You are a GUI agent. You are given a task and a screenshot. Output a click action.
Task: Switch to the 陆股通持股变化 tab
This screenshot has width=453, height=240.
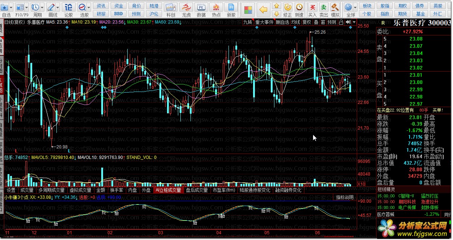(x=255, y=190)
